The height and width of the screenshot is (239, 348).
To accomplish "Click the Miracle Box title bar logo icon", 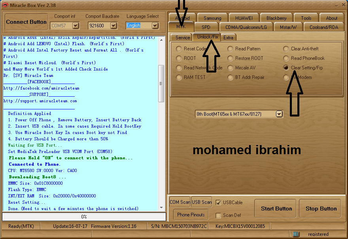I will pyautogui.click(x=5, y=5).
